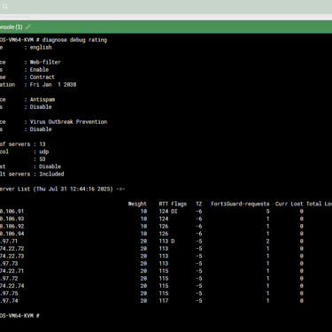Viewport: 332px width, 332px height.
Task: Click the Weight value '20' in the .97.74 row
Action: (x=143, y=301)
